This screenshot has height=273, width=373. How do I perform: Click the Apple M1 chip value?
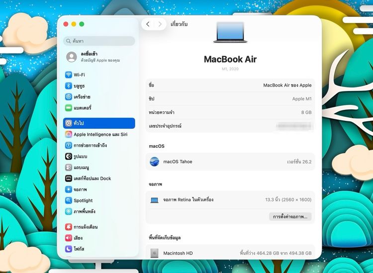click(x=302, y=98)
